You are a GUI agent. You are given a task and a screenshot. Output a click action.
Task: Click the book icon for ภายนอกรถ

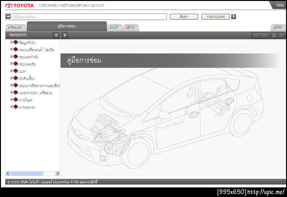coord(16,107)
